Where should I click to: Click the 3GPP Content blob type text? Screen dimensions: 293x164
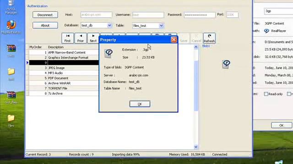coord(134,67)
